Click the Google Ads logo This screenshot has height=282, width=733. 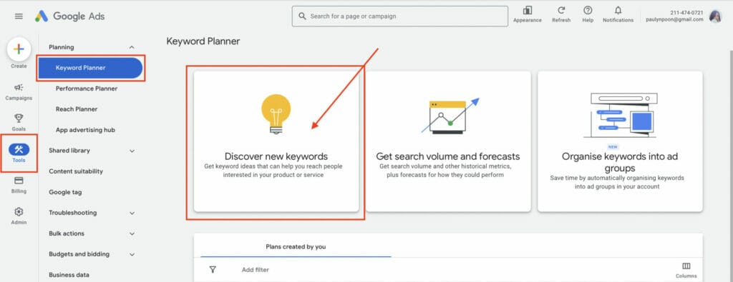coord(69,16)
